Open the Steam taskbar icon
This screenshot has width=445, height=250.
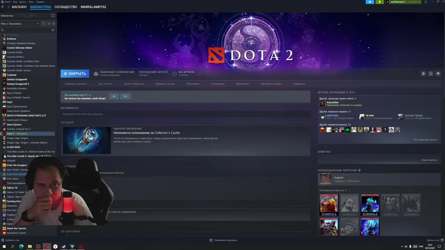64,247
